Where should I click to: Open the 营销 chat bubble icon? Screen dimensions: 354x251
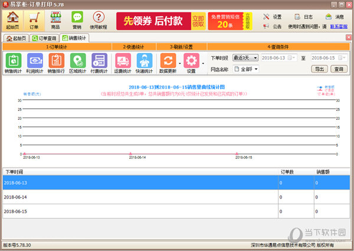[77, 21]
